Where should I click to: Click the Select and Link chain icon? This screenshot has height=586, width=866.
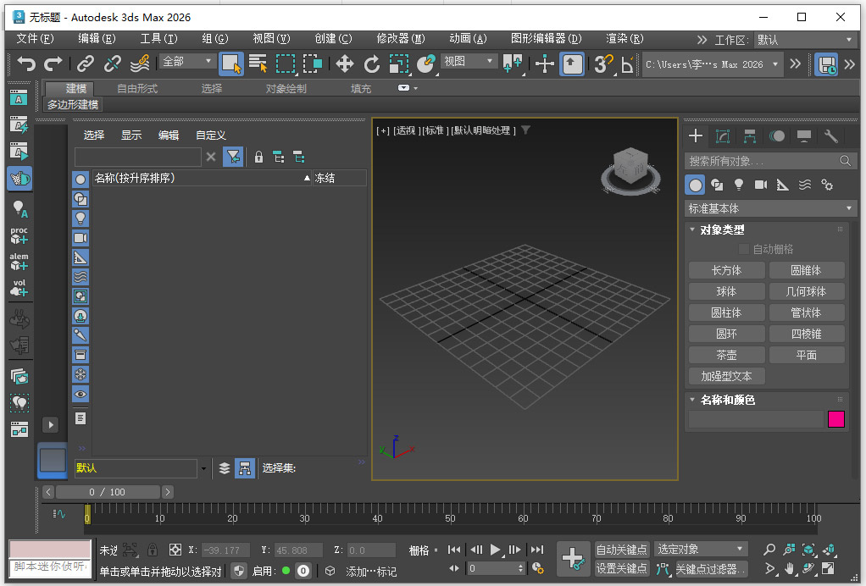84,64
